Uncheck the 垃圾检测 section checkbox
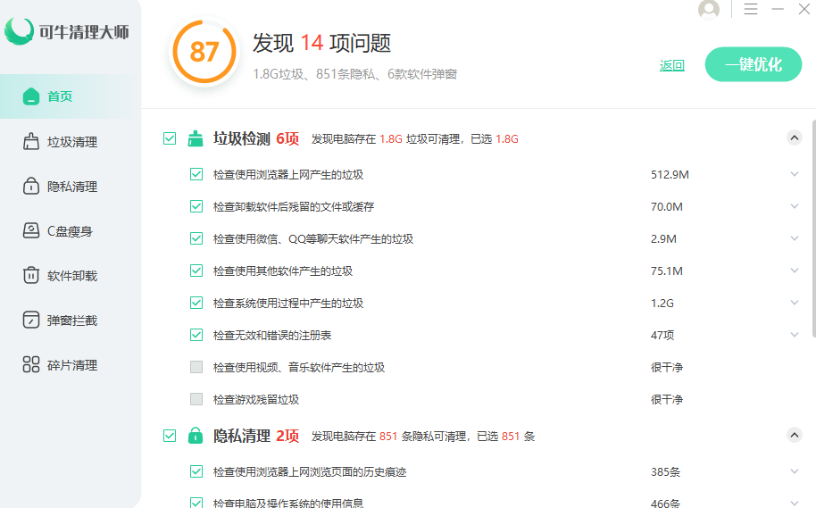 click(x=170, y=138)
